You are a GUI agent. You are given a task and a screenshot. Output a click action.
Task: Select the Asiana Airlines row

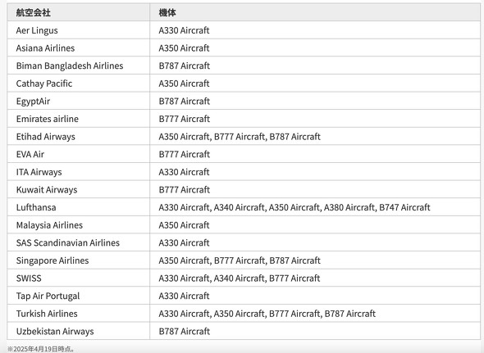coord(244,48)
